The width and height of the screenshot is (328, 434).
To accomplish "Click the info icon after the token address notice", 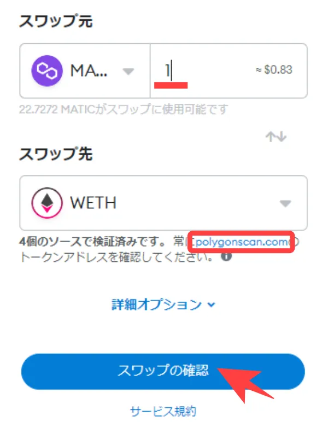I will coord(226,256).
